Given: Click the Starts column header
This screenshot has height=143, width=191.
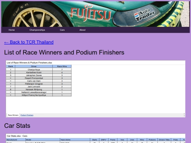Looking at the screenshot, I should 95,140.
